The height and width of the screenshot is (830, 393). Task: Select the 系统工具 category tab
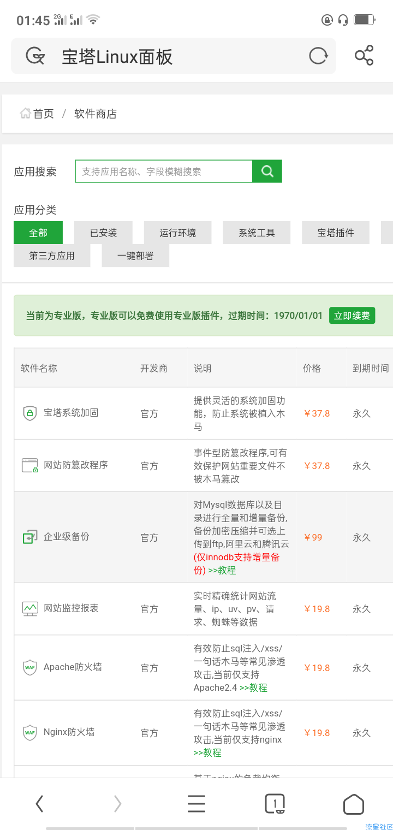(x=257, y=233)
